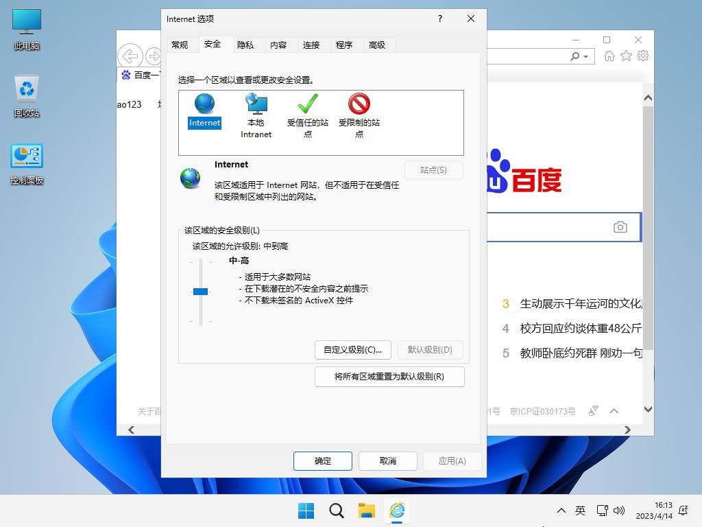Open the browser settings gear icon

pos(642,56)
